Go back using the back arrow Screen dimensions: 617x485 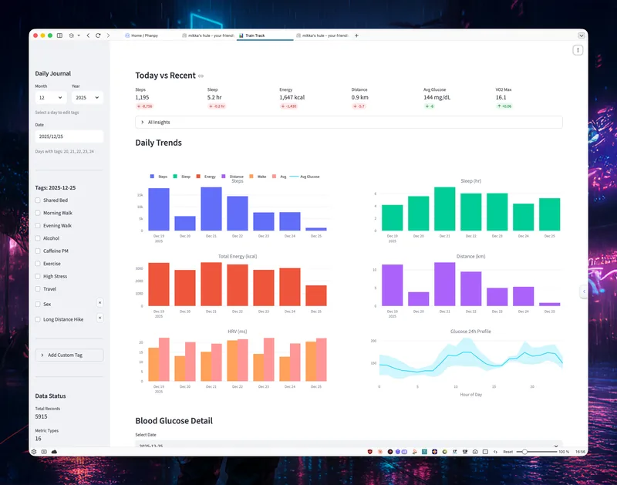point(88,35)
